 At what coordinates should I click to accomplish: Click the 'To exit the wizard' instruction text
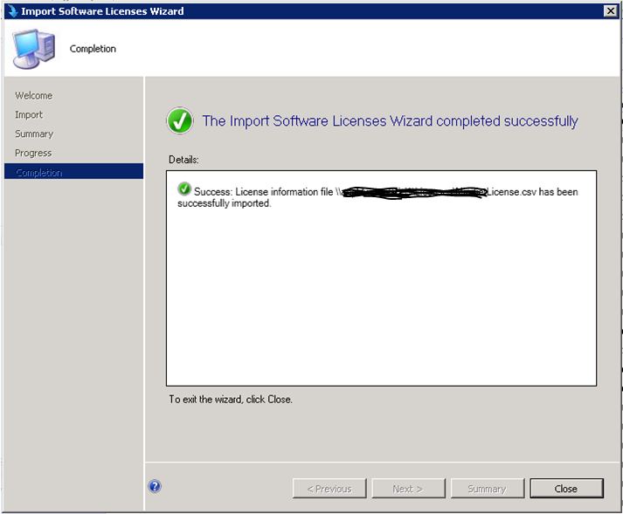point(231,400)
